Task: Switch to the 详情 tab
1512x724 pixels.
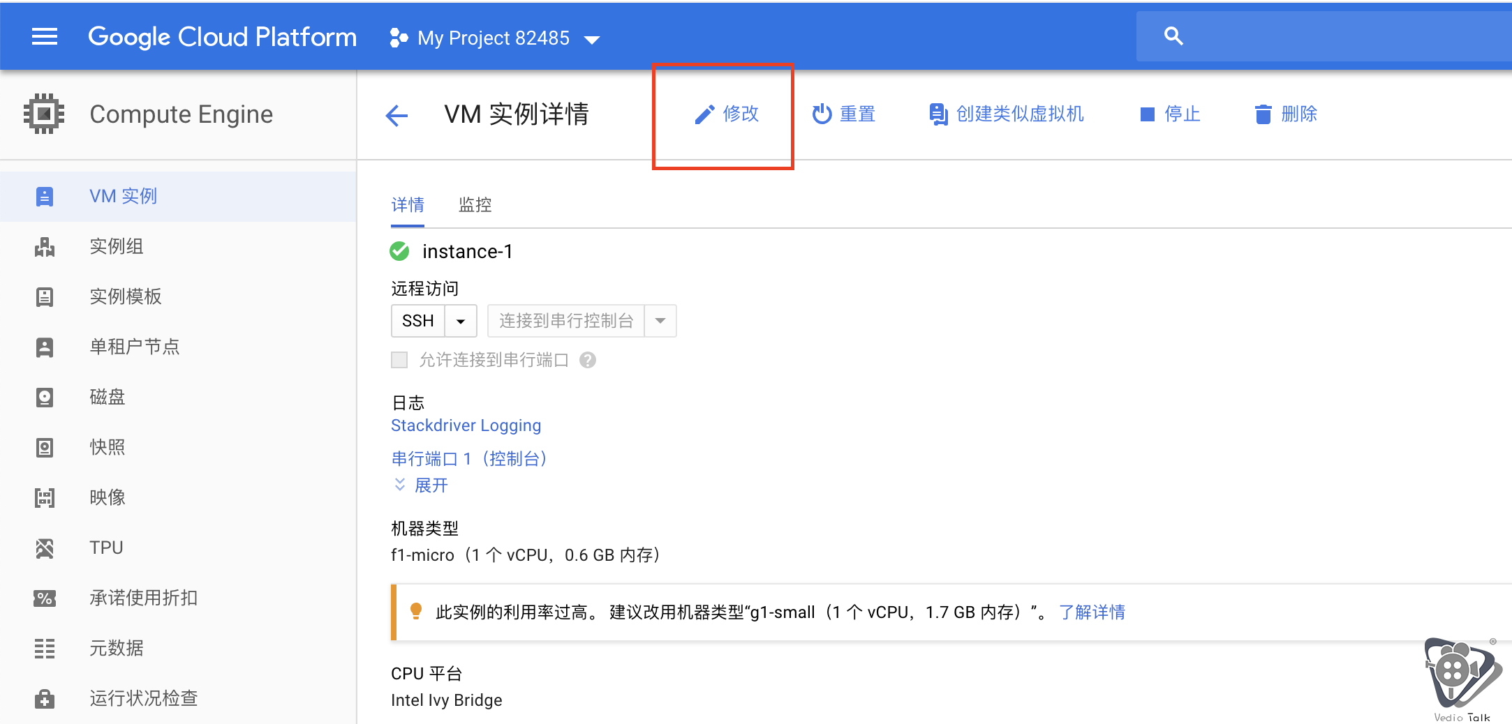Action: pos(408,205)
